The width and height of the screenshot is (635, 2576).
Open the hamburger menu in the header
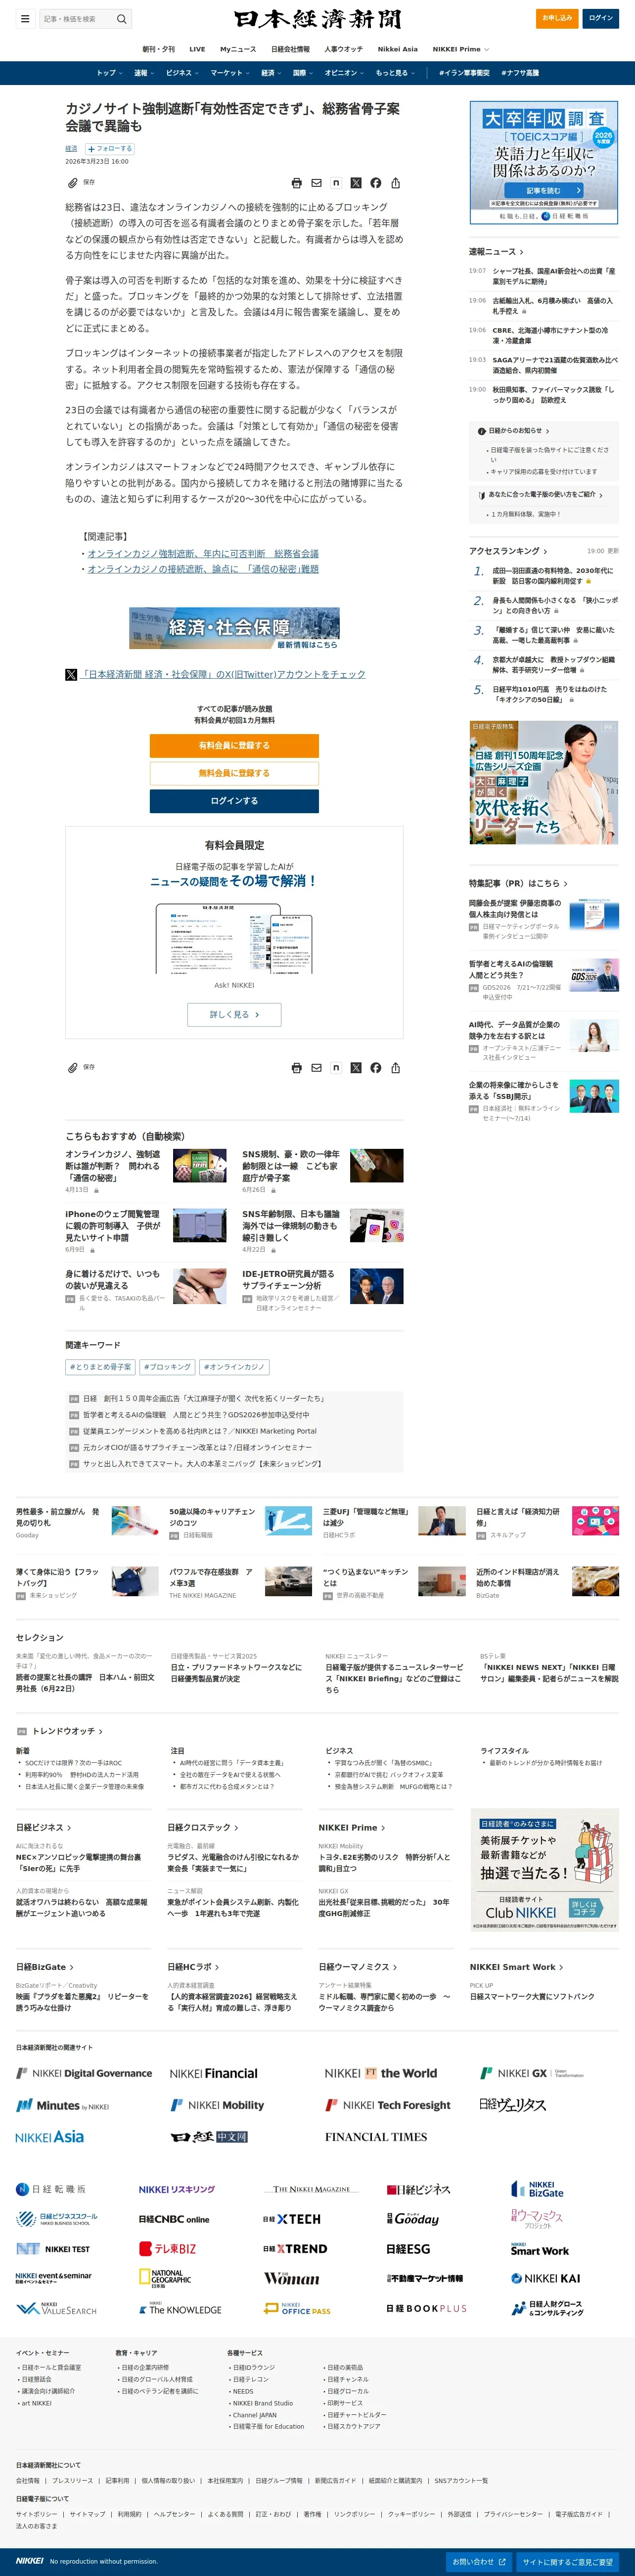pos(26,18)
